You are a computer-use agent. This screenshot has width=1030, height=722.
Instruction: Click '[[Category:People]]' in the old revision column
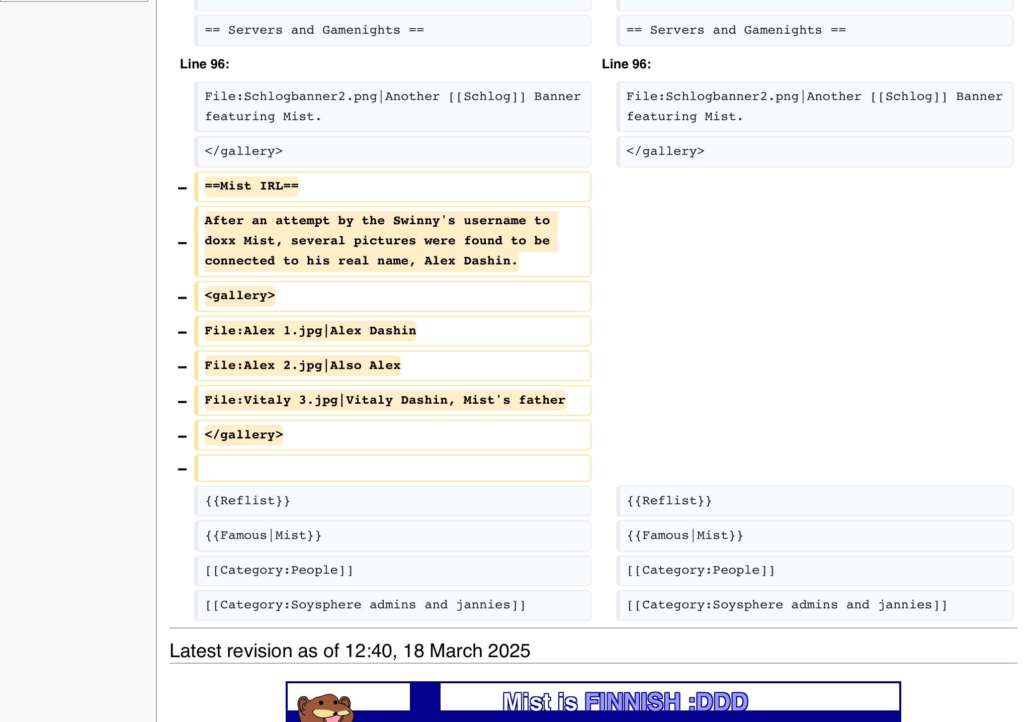click(392, 570)
